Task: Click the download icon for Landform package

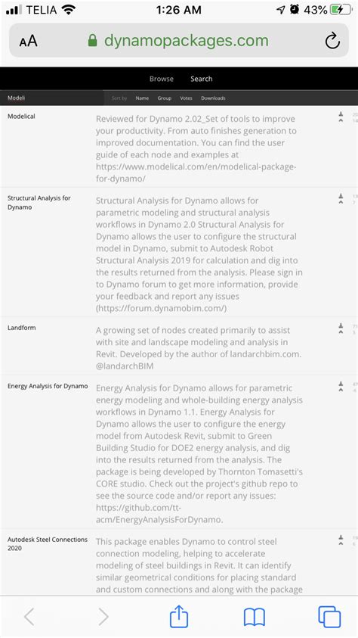Action: click(x=341, y=326)
